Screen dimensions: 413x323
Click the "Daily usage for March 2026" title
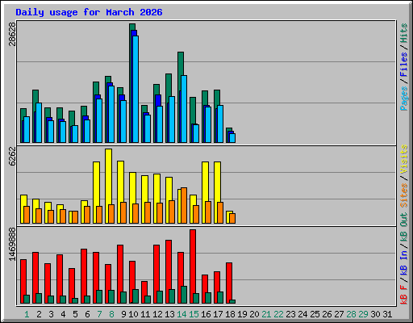point(89,12)
